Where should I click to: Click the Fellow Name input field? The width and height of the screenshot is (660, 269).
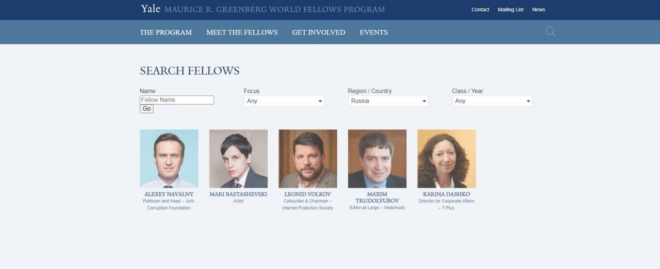click(x=176, y=100)
